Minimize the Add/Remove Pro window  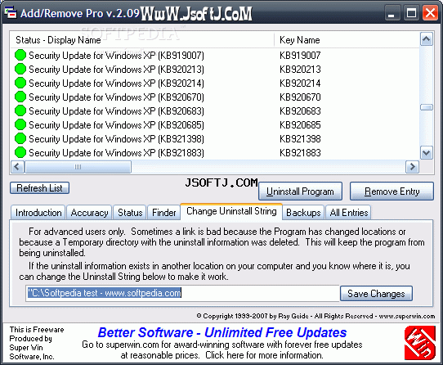click(392, 13)
